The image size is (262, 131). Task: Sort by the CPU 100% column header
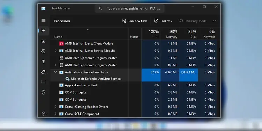[151, 34]
